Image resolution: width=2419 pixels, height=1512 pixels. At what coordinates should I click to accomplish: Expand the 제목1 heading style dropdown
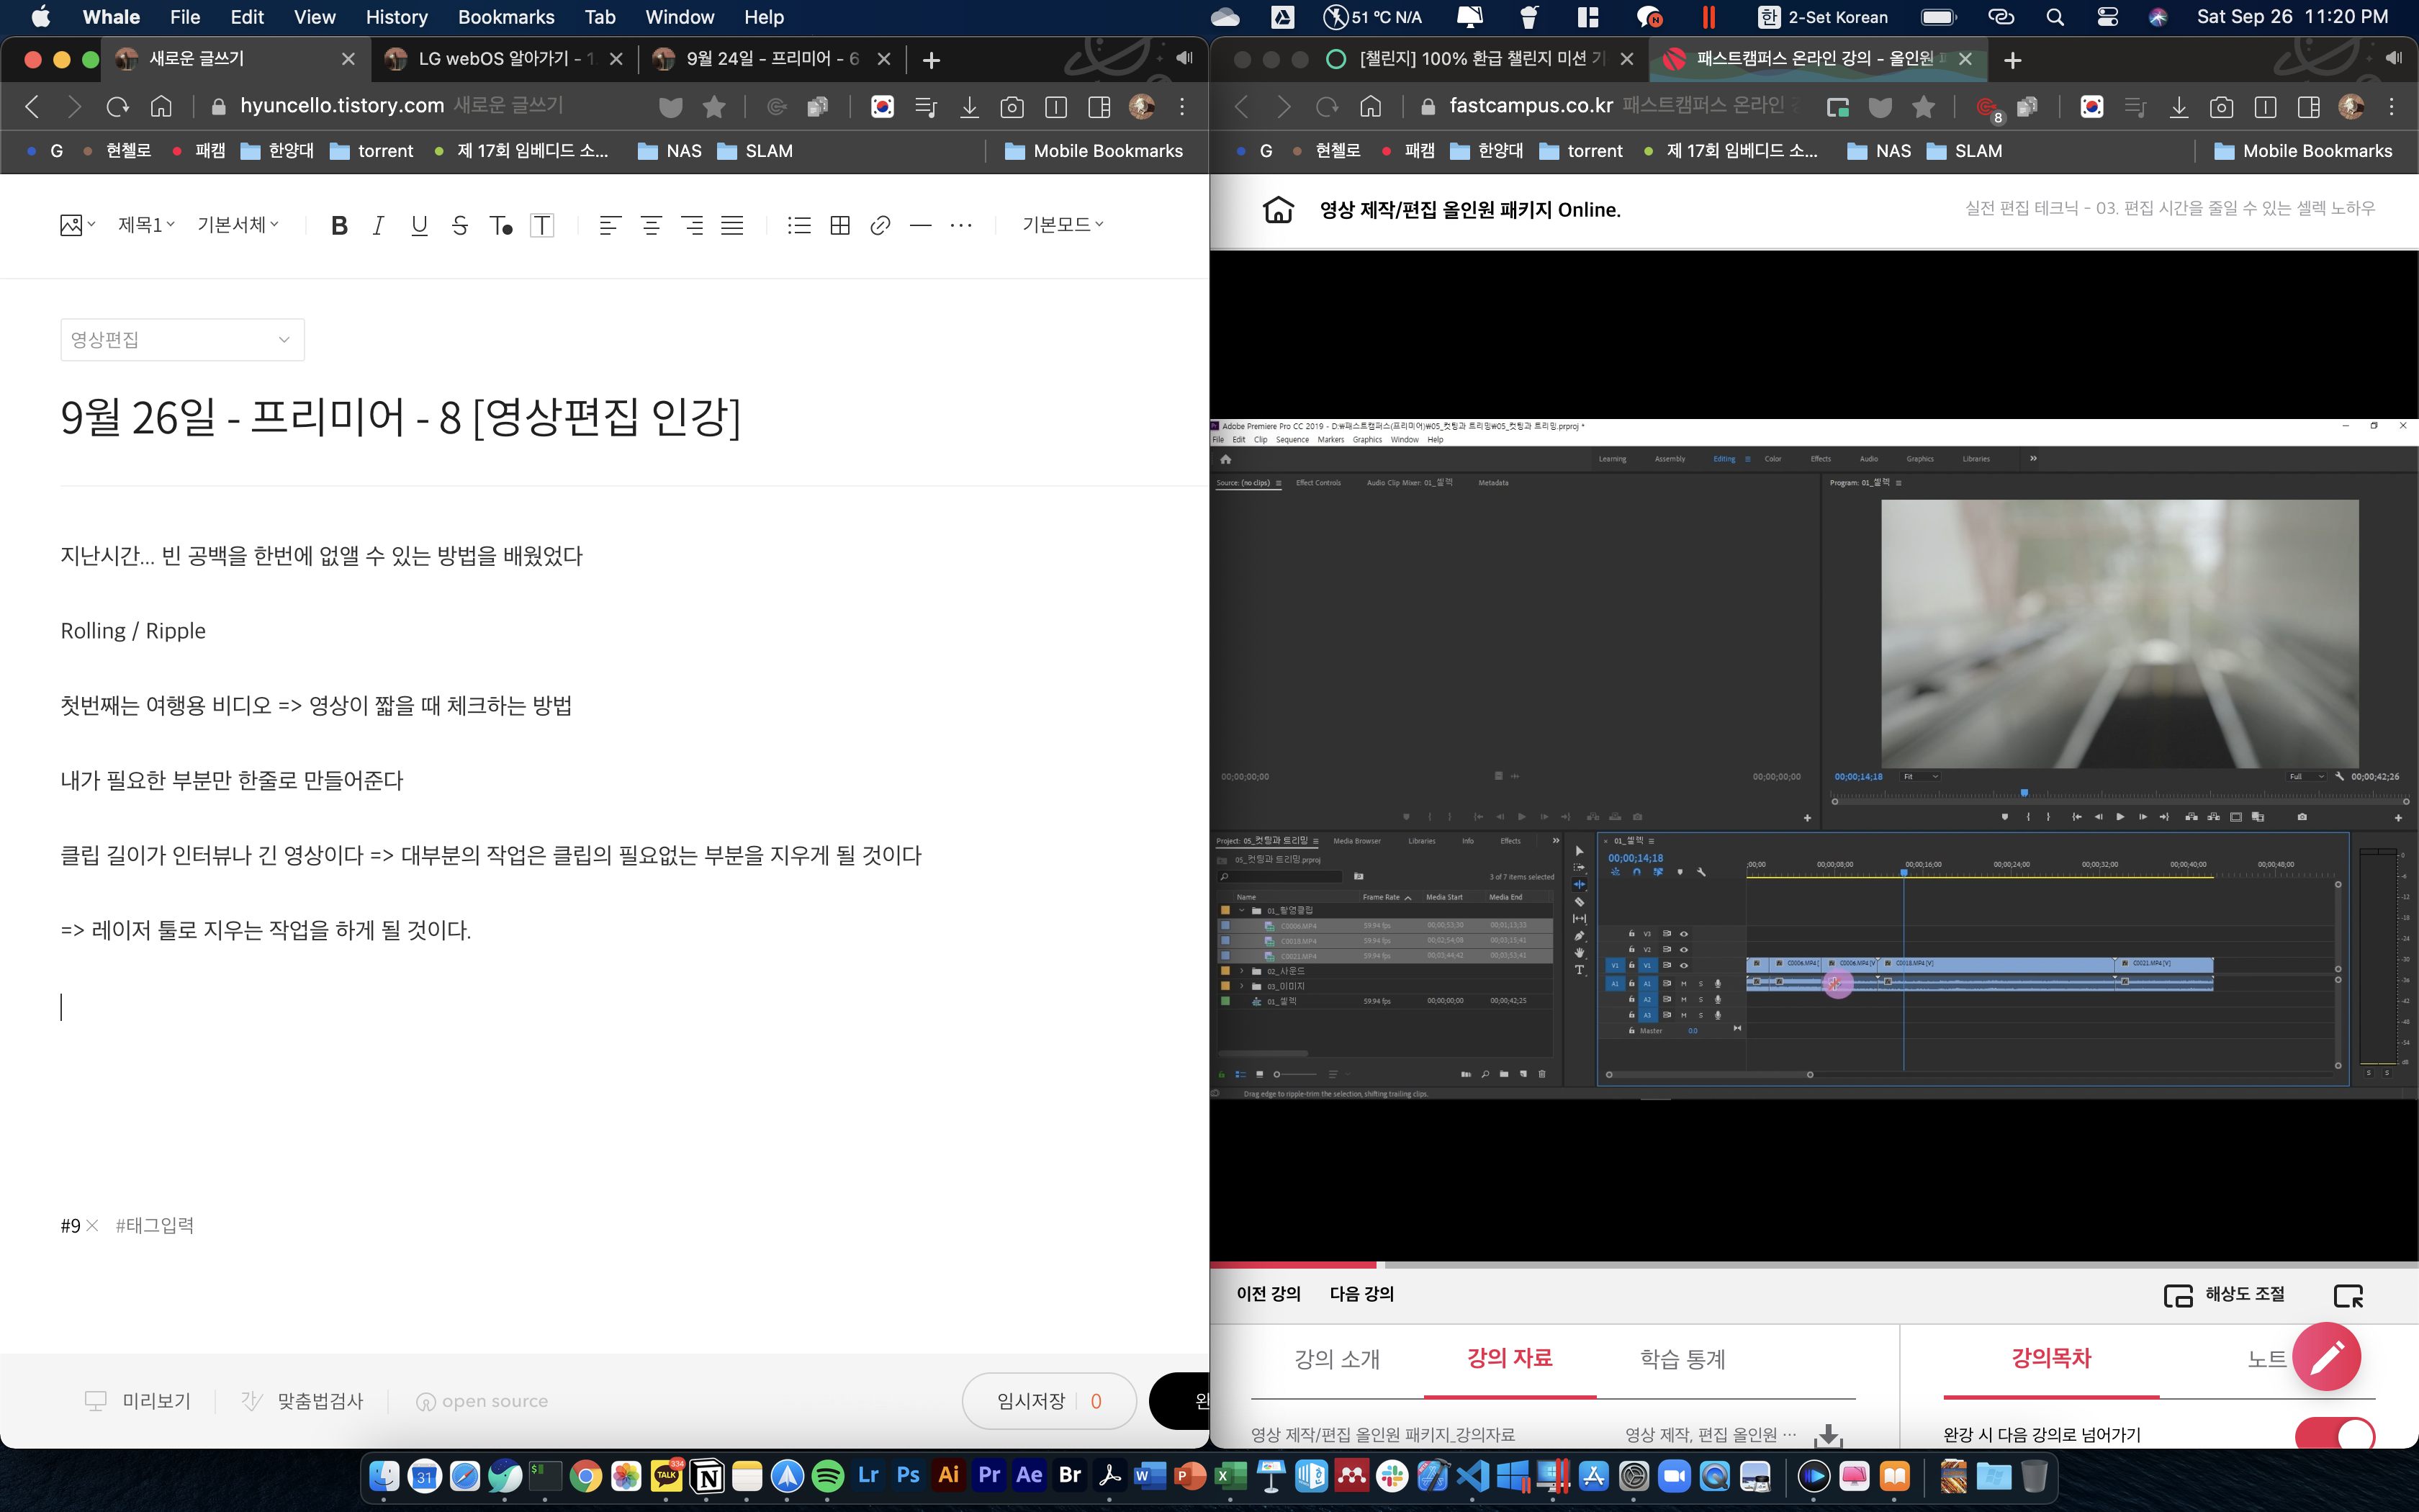[x=146, y=225]
